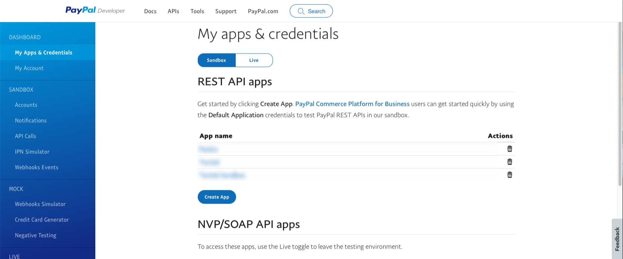The image size is (623, 259).
Task: Click the DASHBOARD section header
Action: coord(25,37)
